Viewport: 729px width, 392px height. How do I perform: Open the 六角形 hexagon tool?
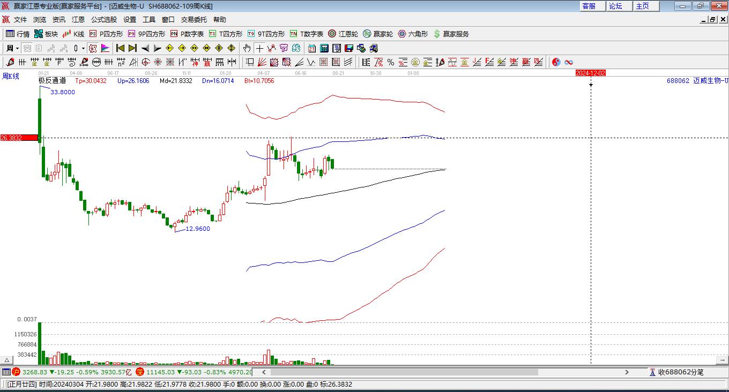[413, 34]
